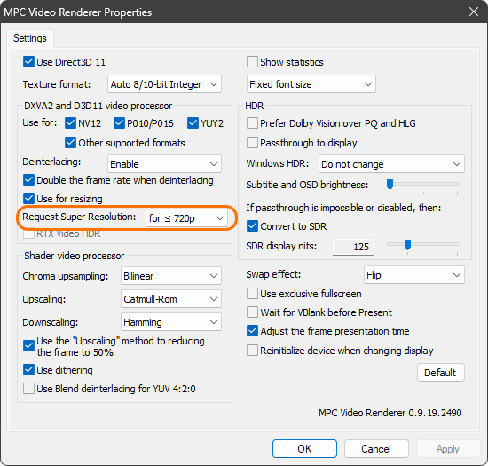Toggle Use Direct3D 11 checkbox
Image resolution: width=488 pixels, height=466 pixels.
point(28,62)
